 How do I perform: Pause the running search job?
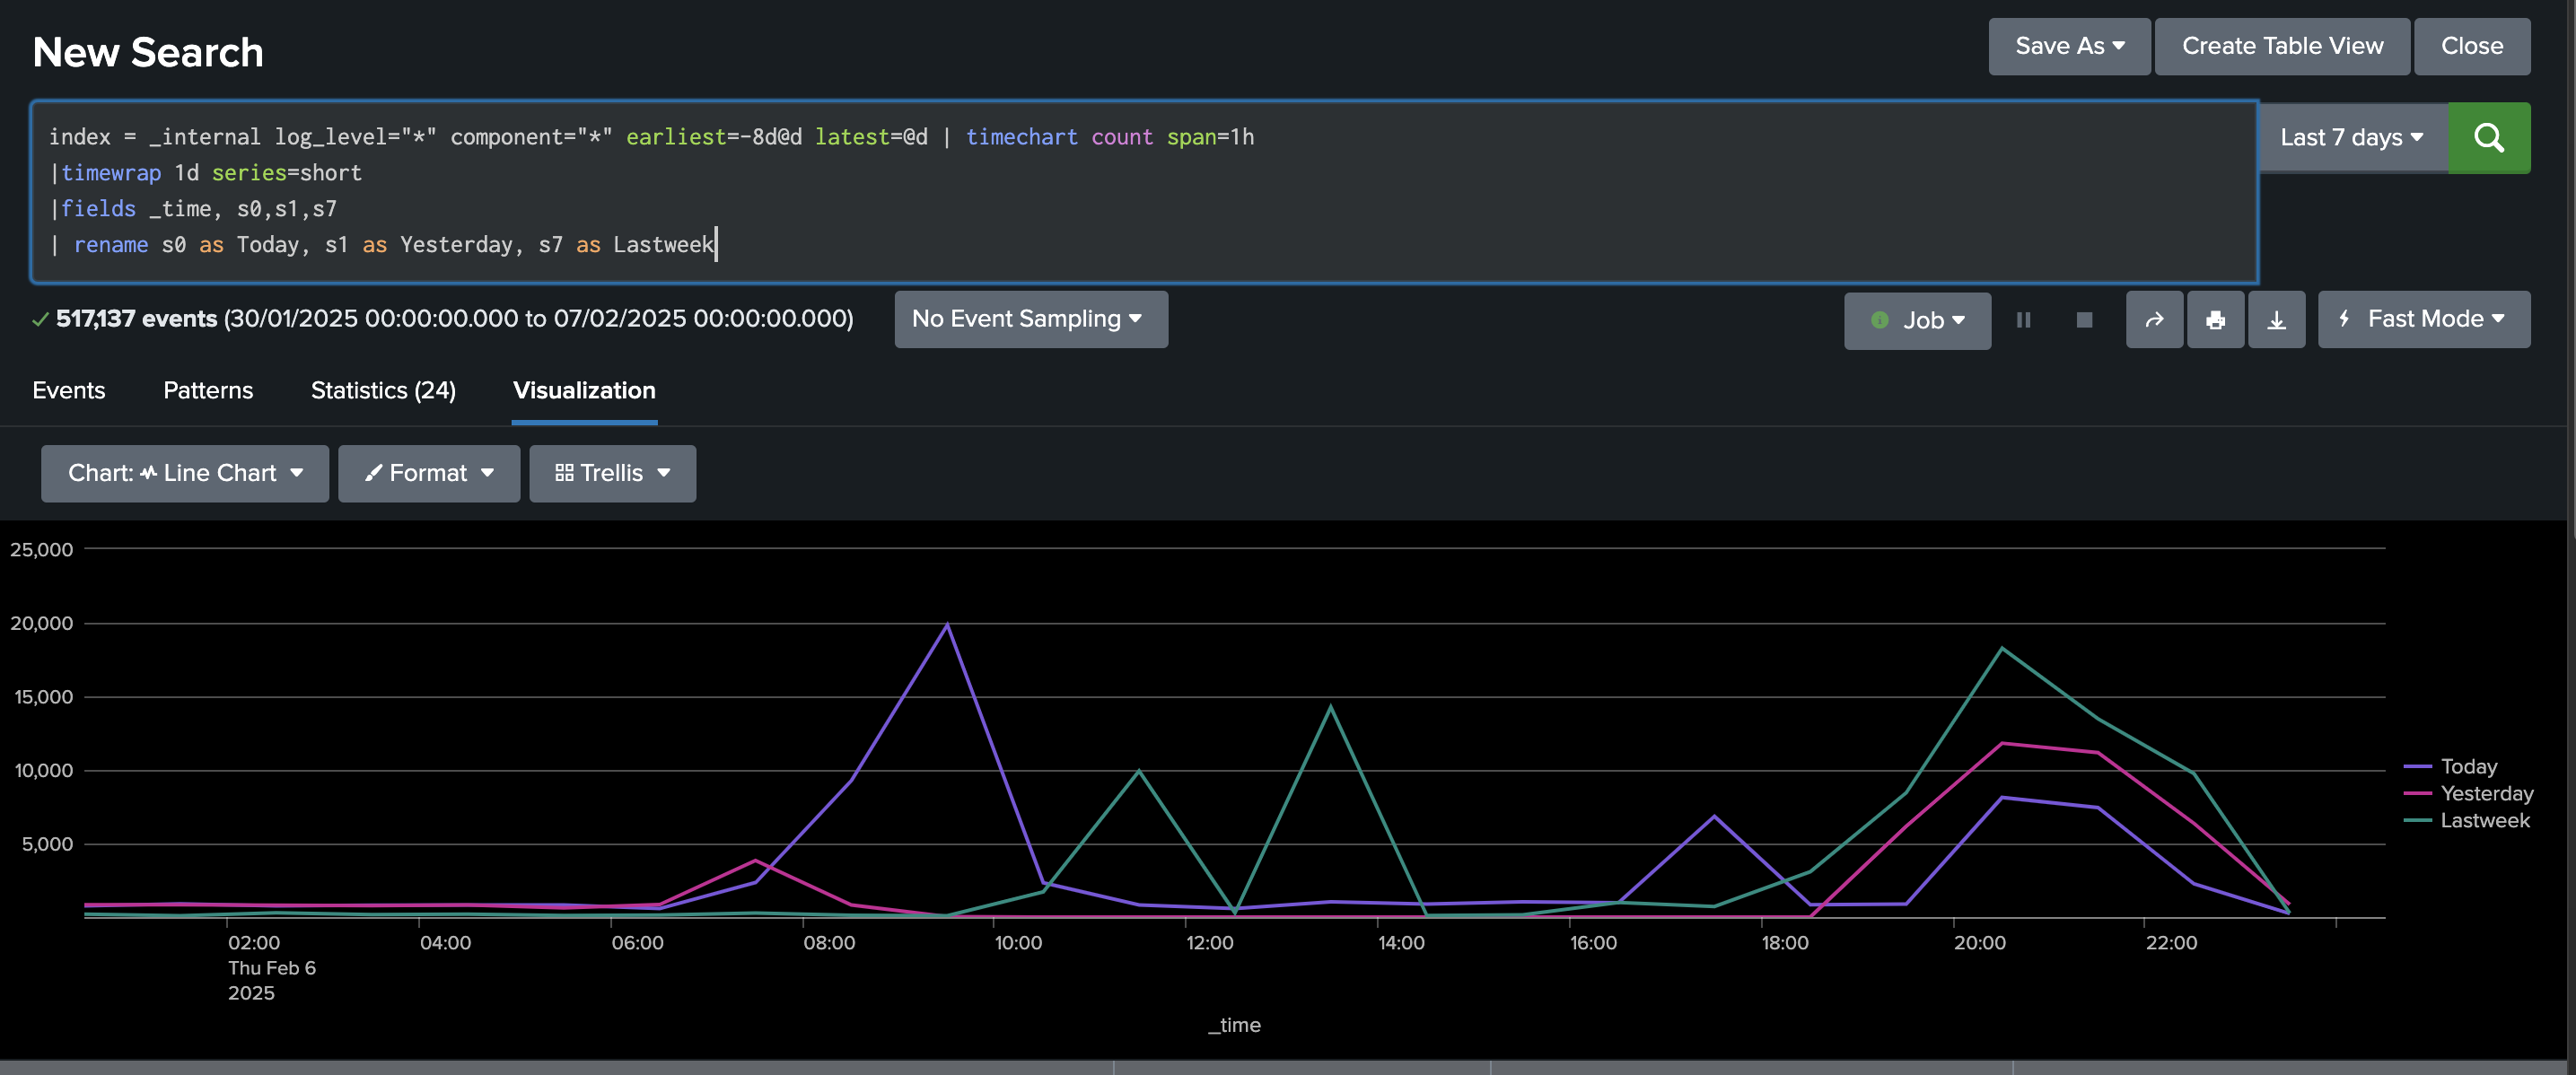tap(2023, 320)
